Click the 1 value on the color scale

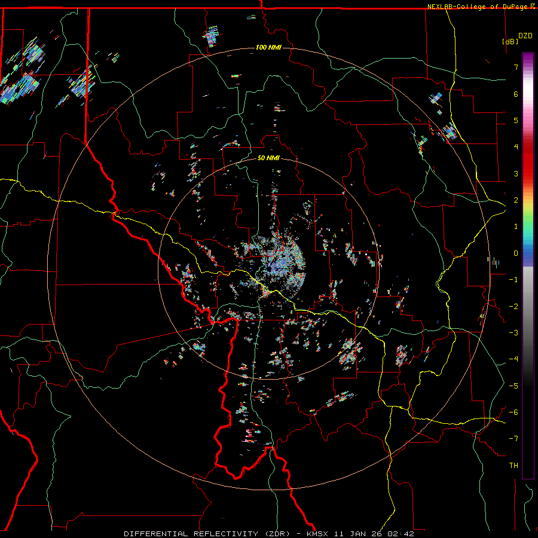pos(516,227)
